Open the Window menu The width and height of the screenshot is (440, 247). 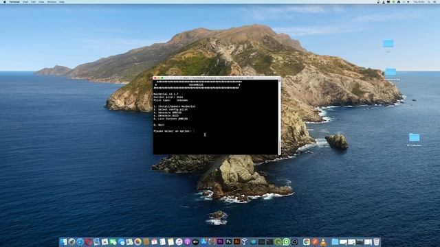[52, 1]
